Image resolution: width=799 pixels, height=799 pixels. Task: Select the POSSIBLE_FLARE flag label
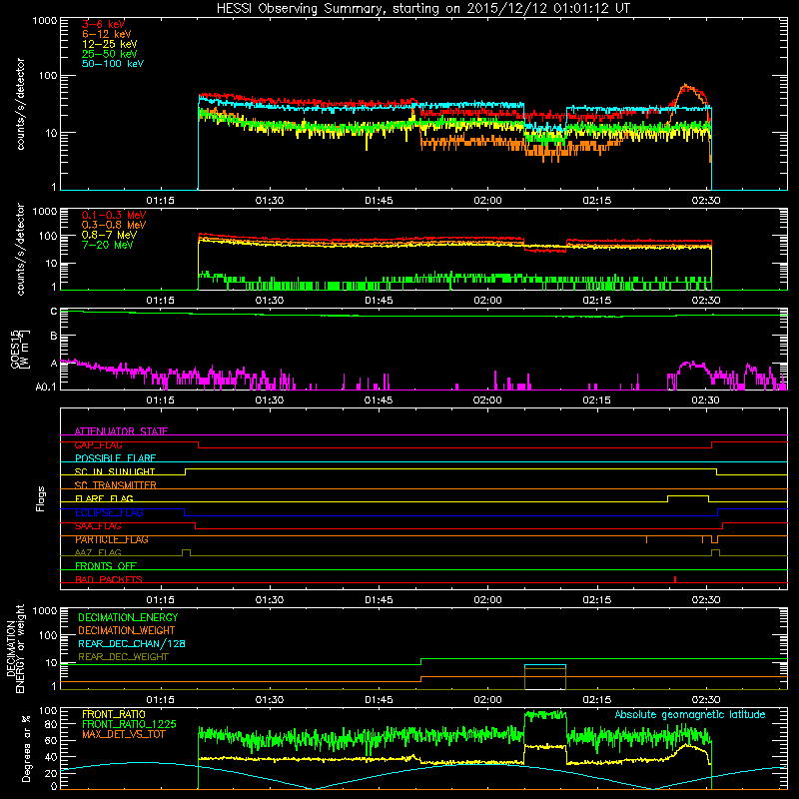tap(115, 458)
